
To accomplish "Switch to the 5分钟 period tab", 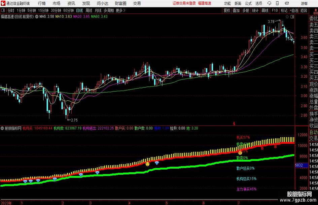I will click(32, 10).
